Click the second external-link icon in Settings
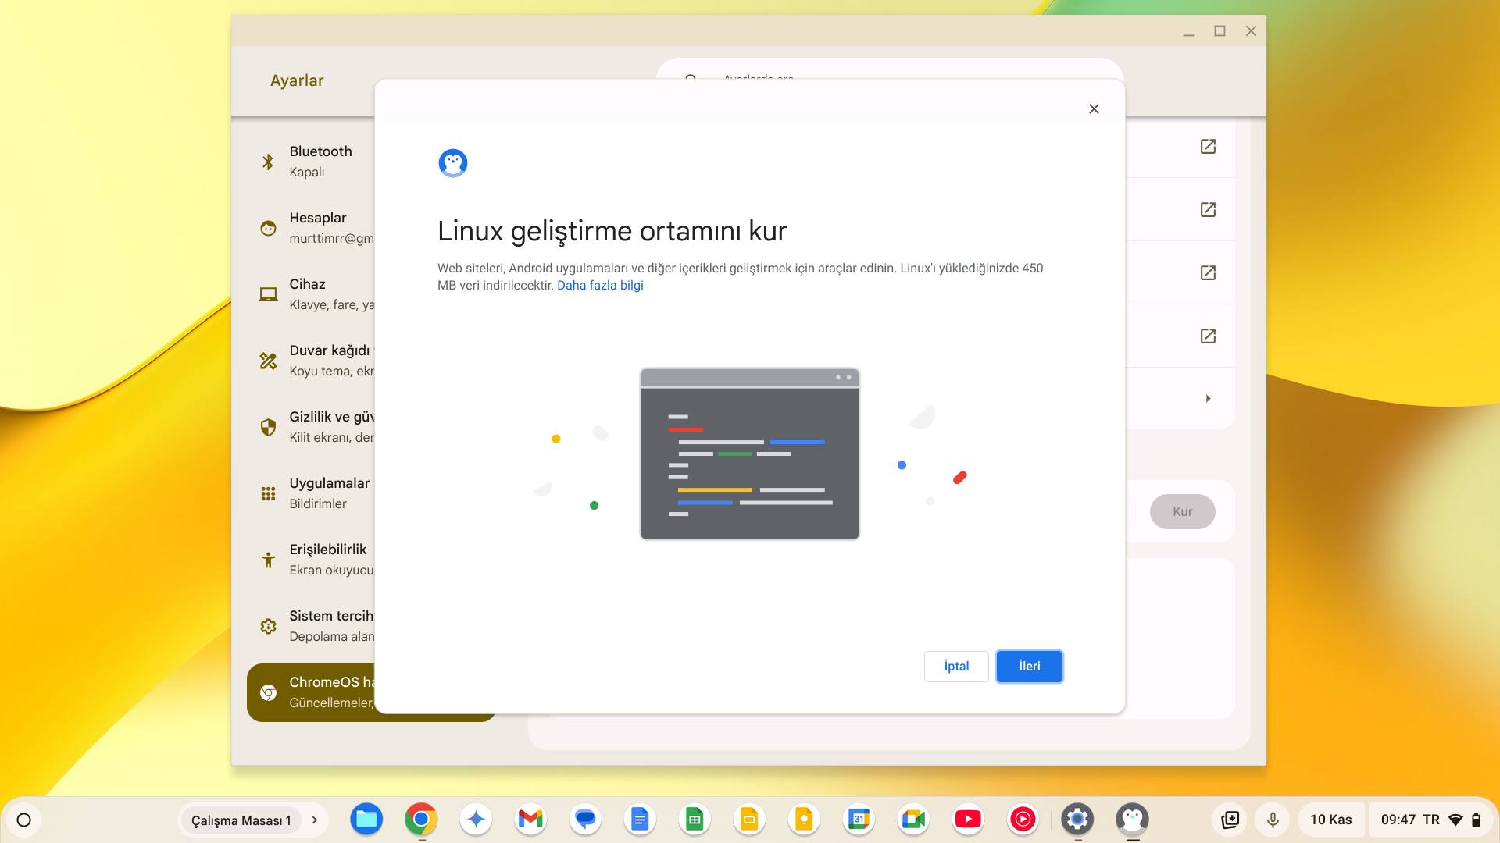The width and height of the screenshot is (1500, 843). (x=1208, y=210)
